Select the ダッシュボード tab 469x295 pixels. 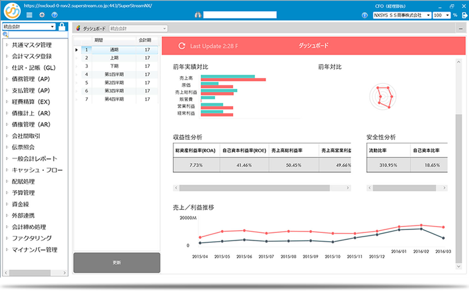pos(90,28)
